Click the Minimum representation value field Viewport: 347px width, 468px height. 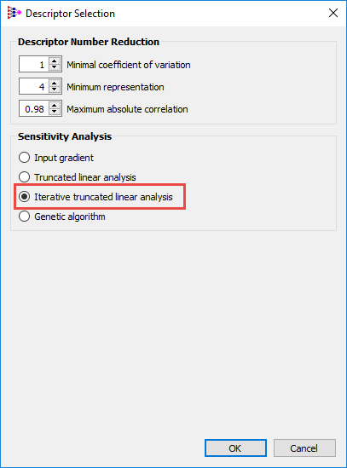[x=34, y=86]
